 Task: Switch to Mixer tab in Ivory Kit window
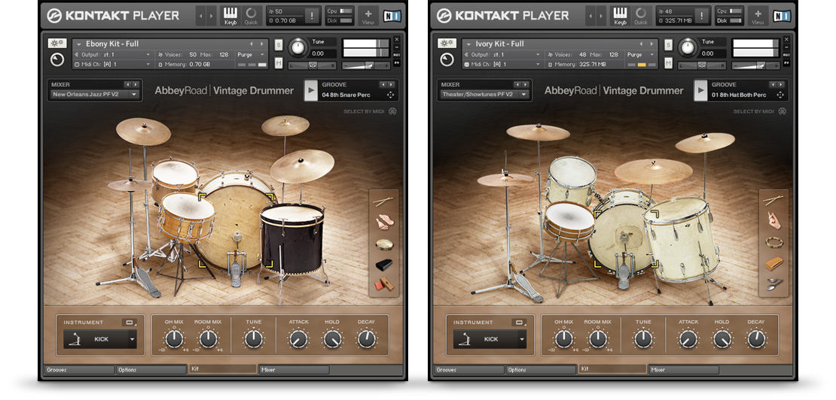click(x=684, y=370)
